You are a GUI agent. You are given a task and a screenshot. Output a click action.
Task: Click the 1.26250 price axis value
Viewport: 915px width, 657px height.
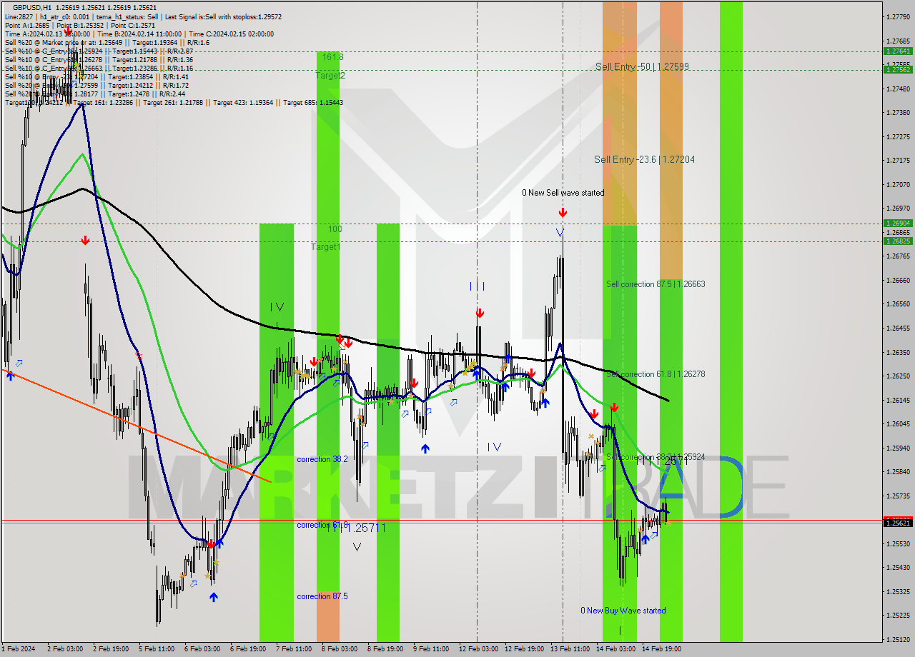pos(898,376)
